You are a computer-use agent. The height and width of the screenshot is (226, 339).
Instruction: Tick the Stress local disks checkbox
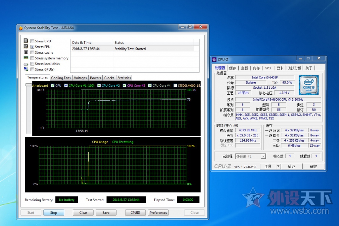(x=32, y=64)
